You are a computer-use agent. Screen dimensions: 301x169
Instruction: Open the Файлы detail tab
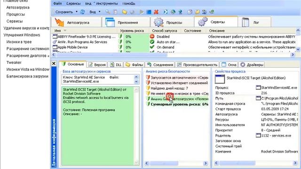pyautogui.click(x=135, y=65)
